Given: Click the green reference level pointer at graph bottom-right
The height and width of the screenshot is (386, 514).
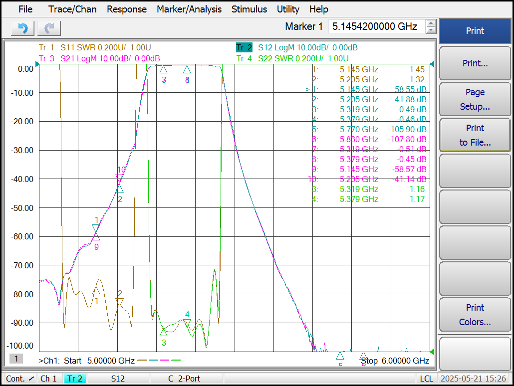Looking at the screenshot, I should 432,352.
